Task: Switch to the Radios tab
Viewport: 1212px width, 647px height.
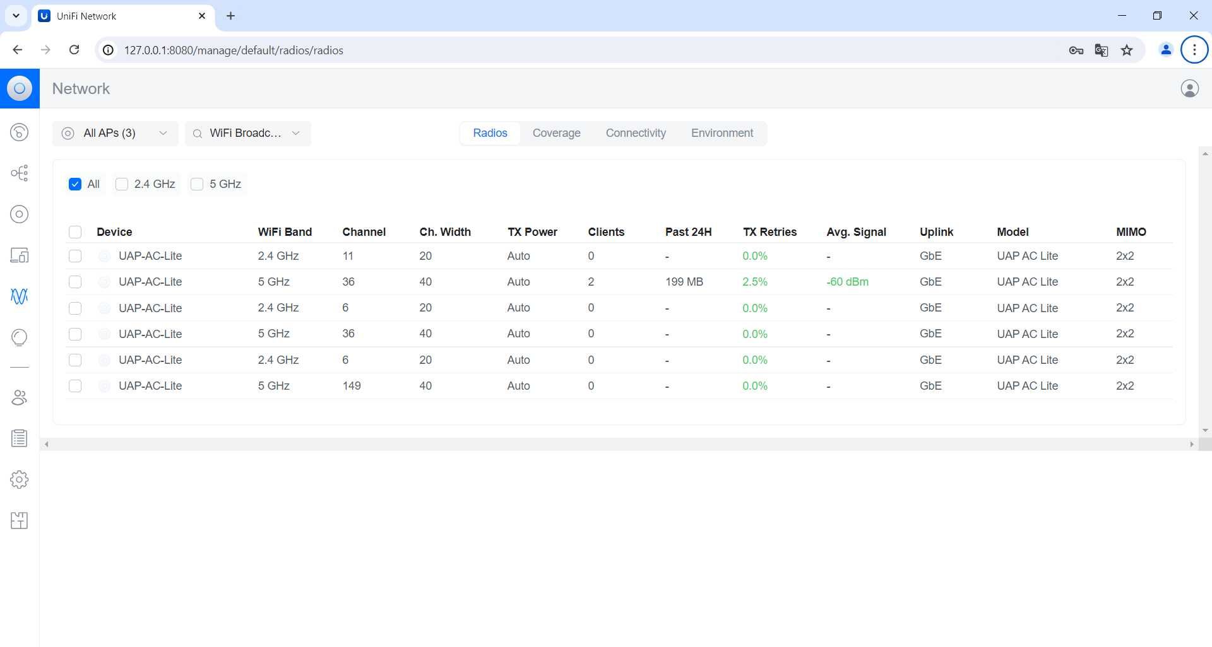Action: [x=490, y=133]
